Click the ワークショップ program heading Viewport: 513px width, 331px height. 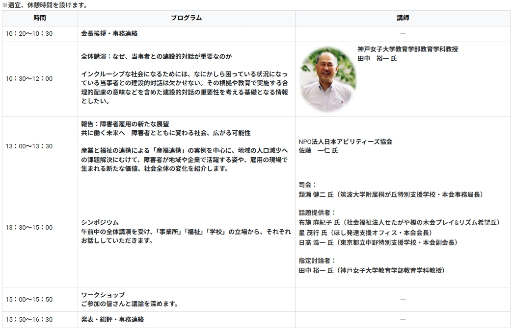[x=103, y=295]
